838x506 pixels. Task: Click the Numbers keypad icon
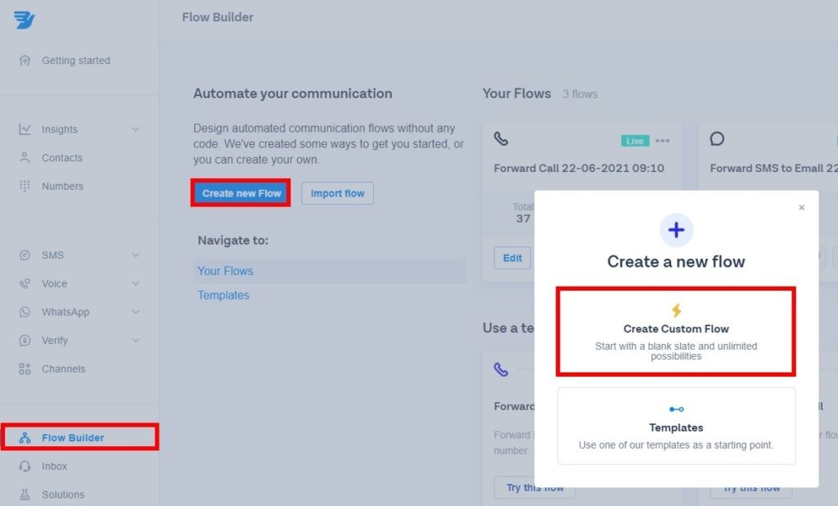pos(25,186)
